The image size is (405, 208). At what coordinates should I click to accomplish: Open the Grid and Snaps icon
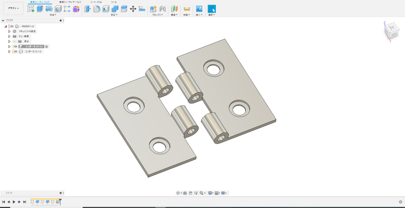point(217,193)
